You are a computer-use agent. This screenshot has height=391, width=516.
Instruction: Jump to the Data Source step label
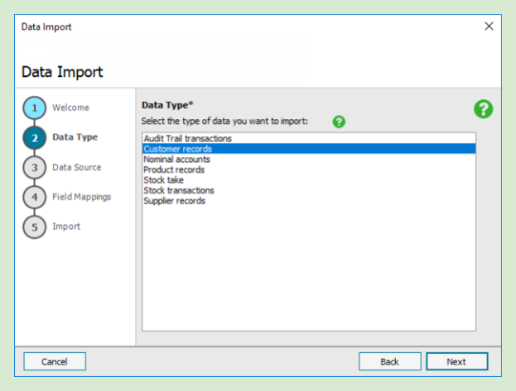(x=76, y=167)
